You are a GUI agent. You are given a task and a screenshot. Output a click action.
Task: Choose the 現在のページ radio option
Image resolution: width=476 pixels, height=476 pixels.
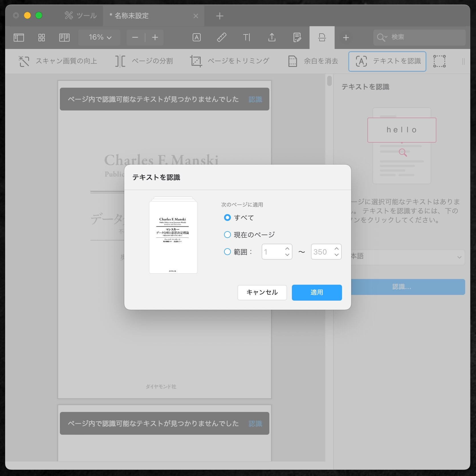click(227, 235)
